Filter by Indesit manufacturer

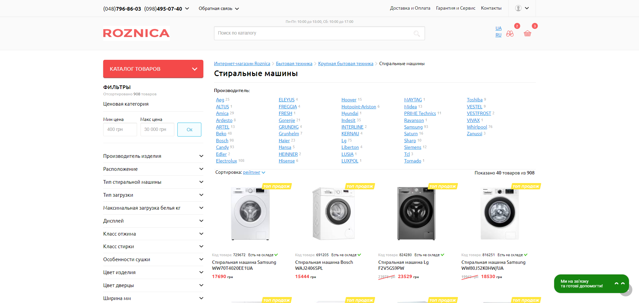coord(348,121)
